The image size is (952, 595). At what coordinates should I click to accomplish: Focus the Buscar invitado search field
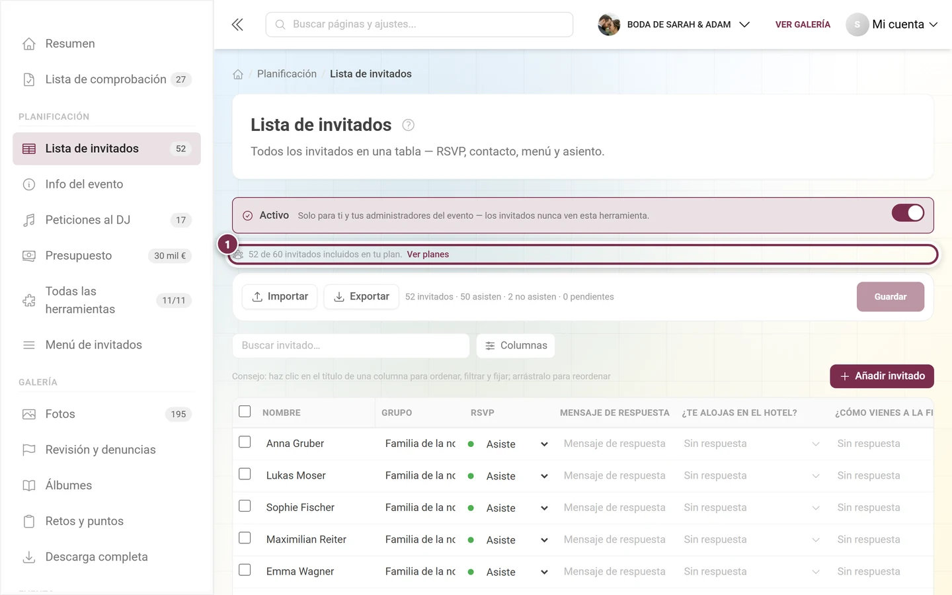pos(351,346)
